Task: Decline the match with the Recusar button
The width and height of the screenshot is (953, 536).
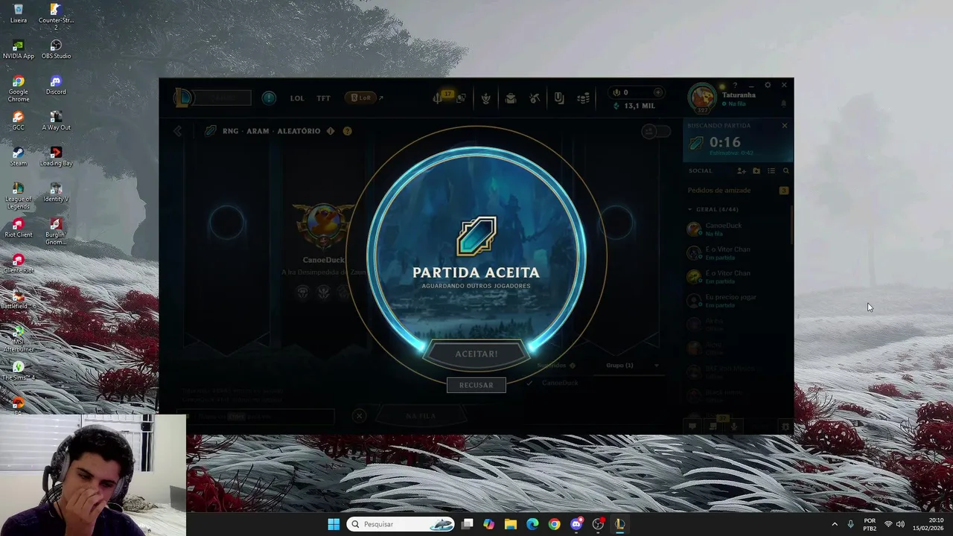Action: coord(476,385)
